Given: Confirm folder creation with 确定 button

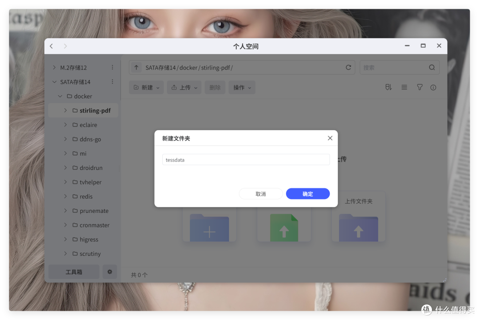Looking at the screenshot, I should click(308, 194).
